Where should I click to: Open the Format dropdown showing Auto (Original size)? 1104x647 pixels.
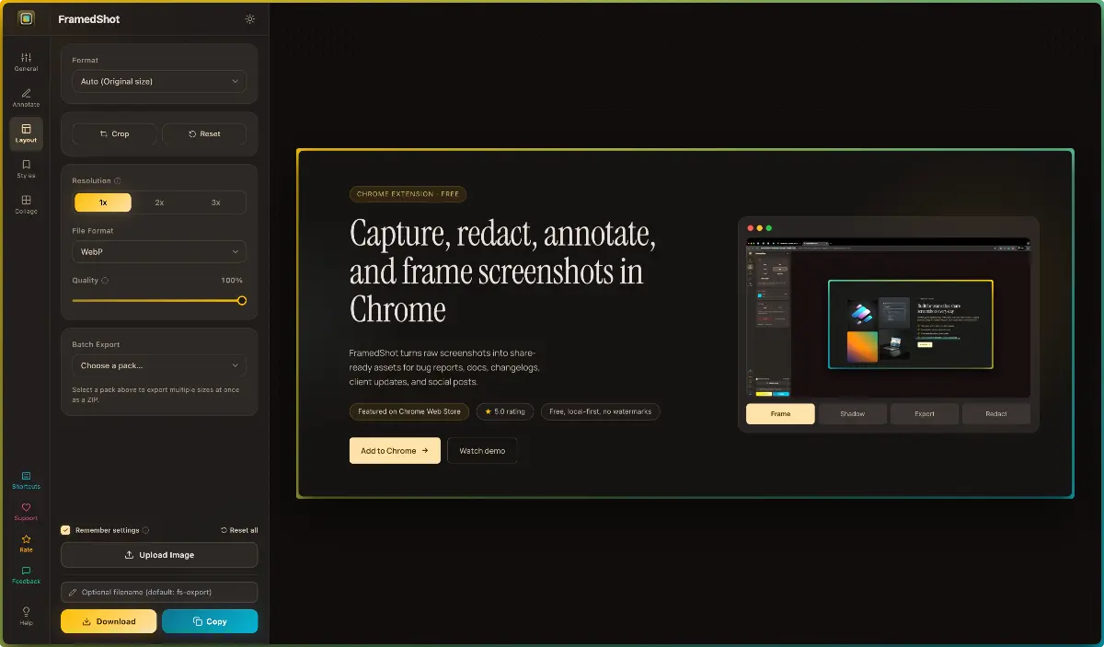(158, 81)
